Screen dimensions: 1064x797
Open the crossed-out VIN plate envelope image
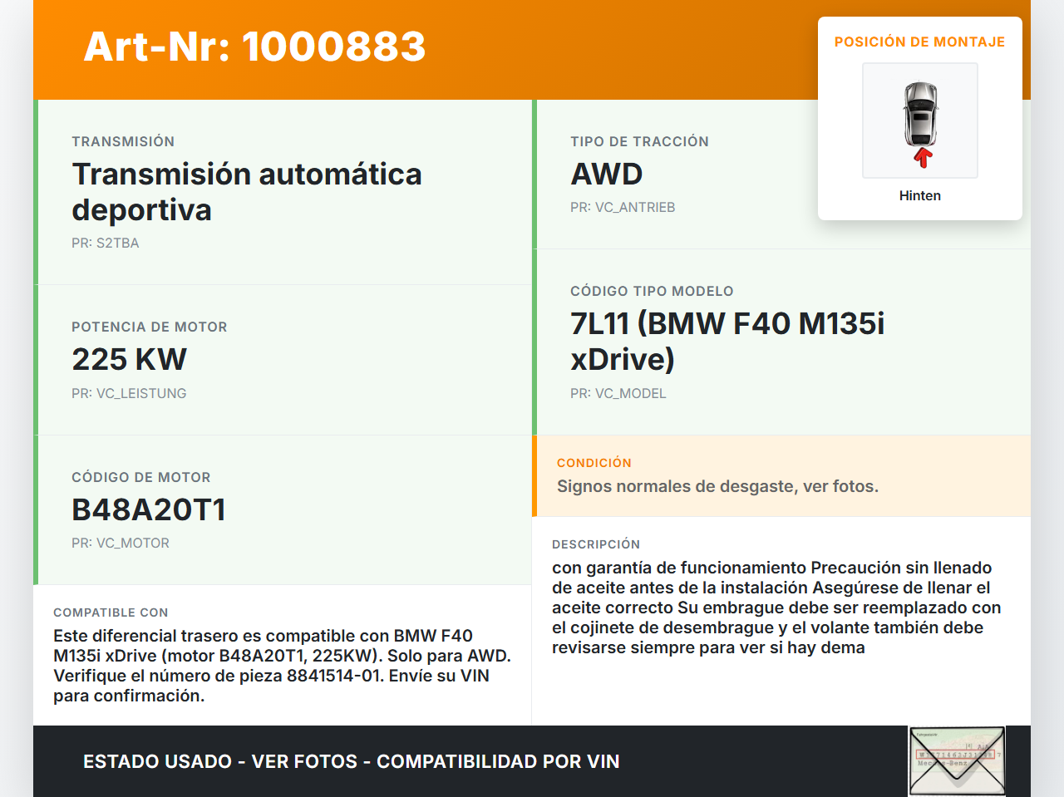point(954,760)
